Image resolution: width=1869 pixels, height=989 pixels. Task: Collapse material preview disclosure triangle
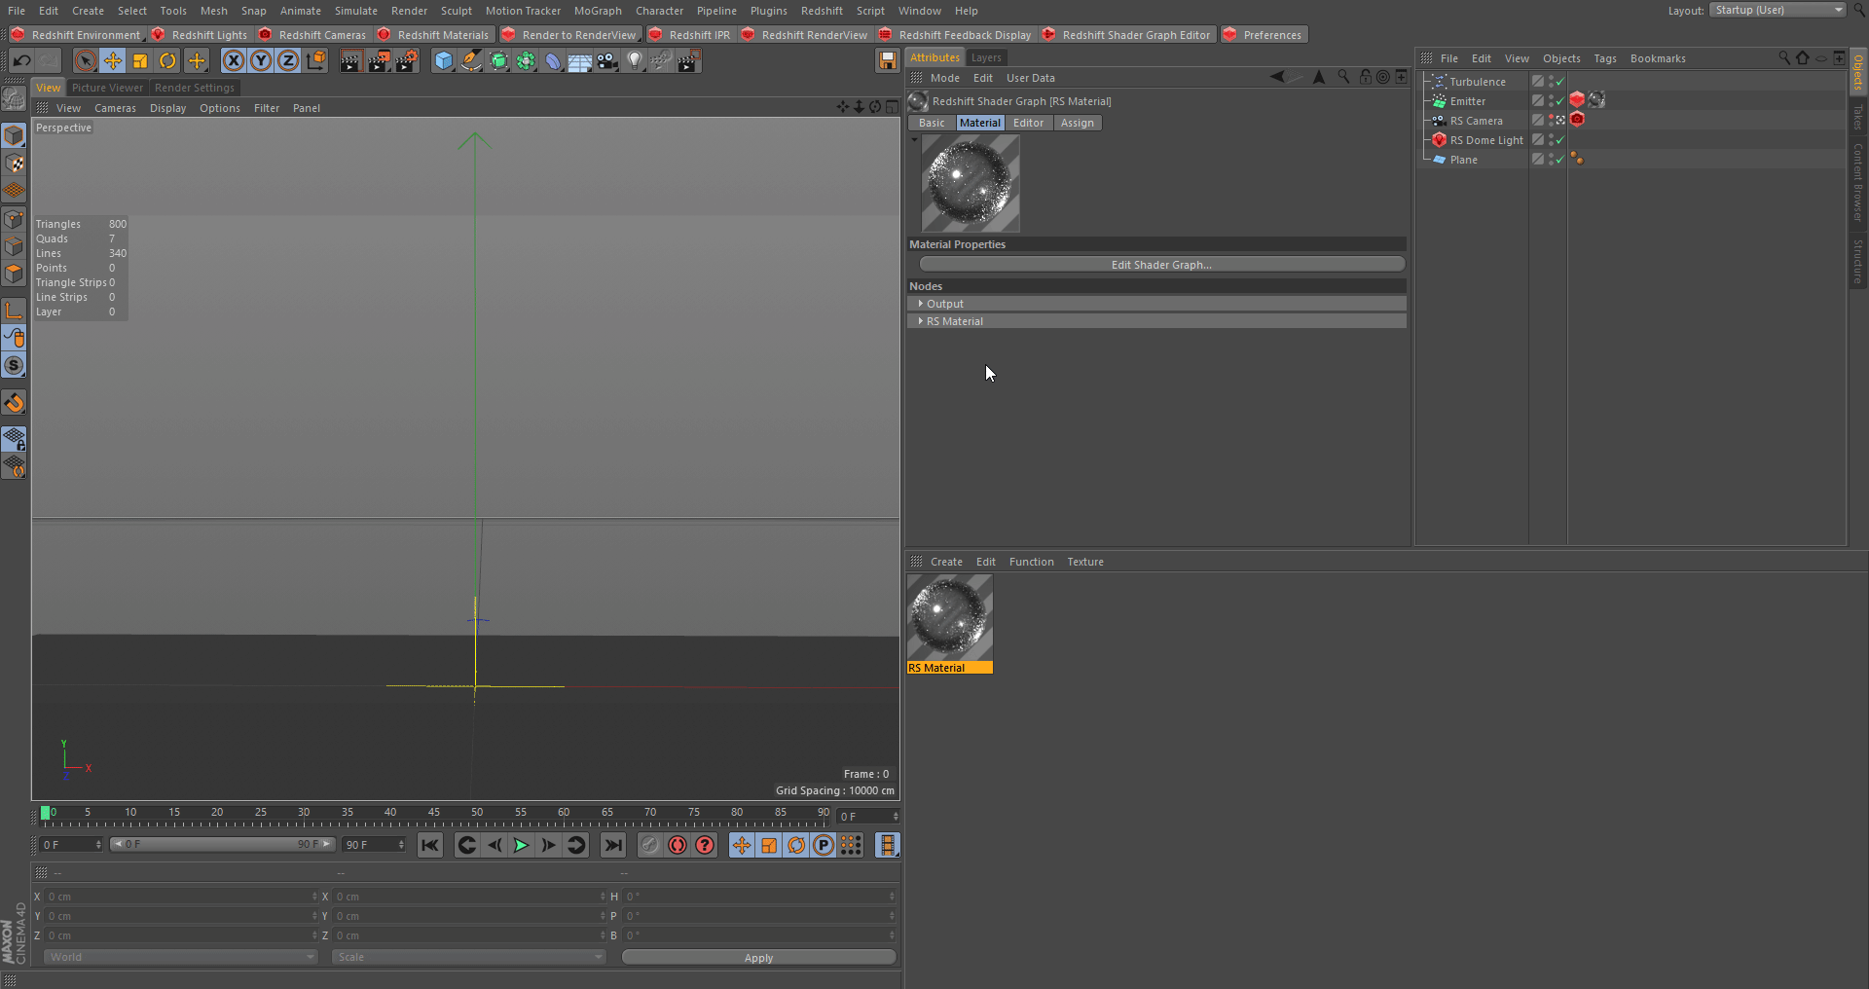click(x=914, y=140)
